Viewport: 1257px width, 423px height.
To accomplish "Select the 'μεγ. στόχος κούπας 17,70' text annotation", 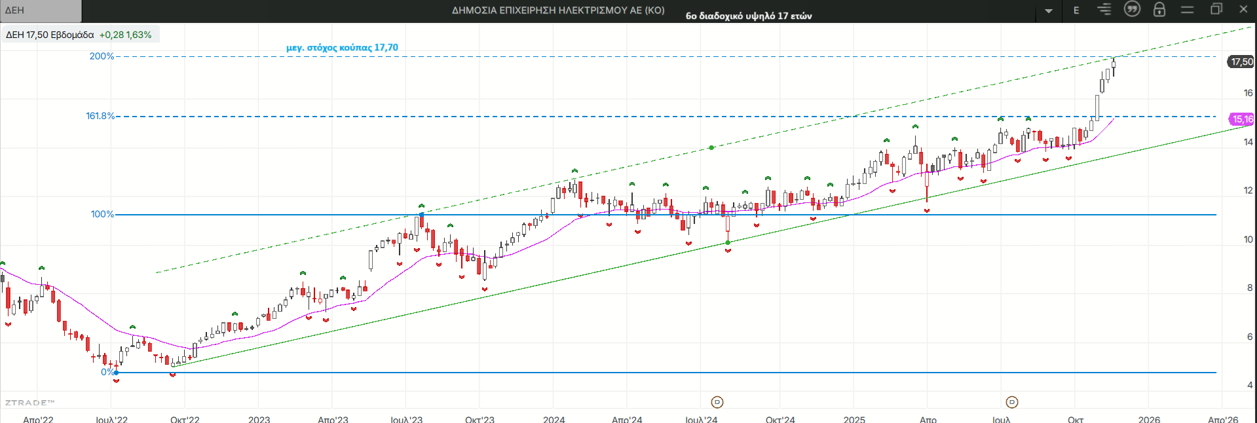I will [x=342, y=47].
